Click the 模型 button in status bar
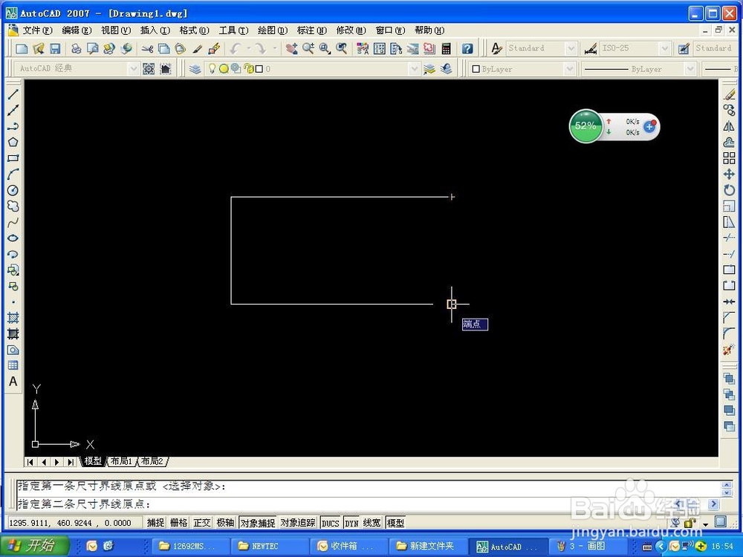 (396, 522)
